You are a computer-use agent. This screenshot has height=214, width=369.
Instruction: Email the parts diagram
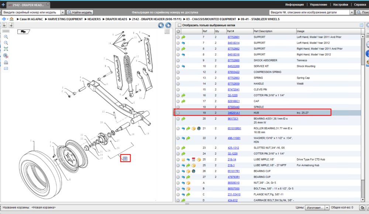point(6,69)
